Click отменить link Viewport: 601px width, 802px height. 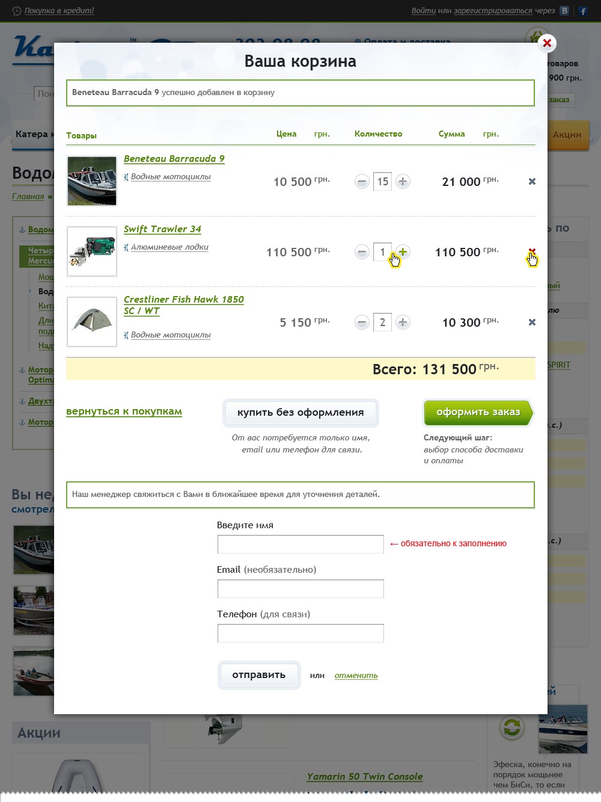point(356,676)
